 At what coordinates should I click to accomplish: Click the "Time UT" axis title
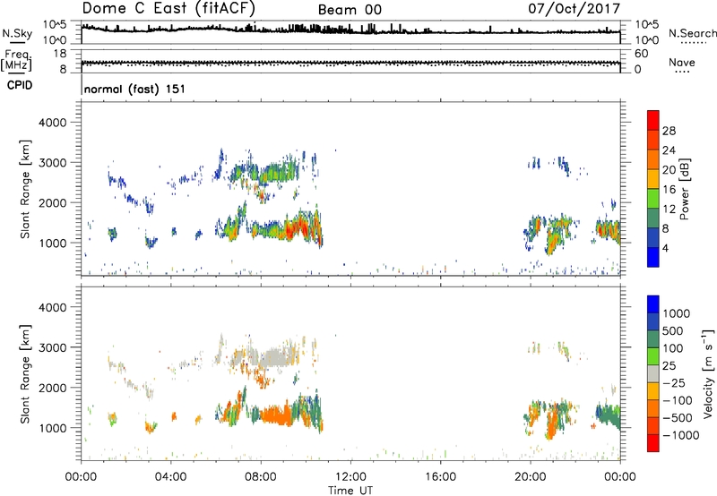click(x=350, y=491)
